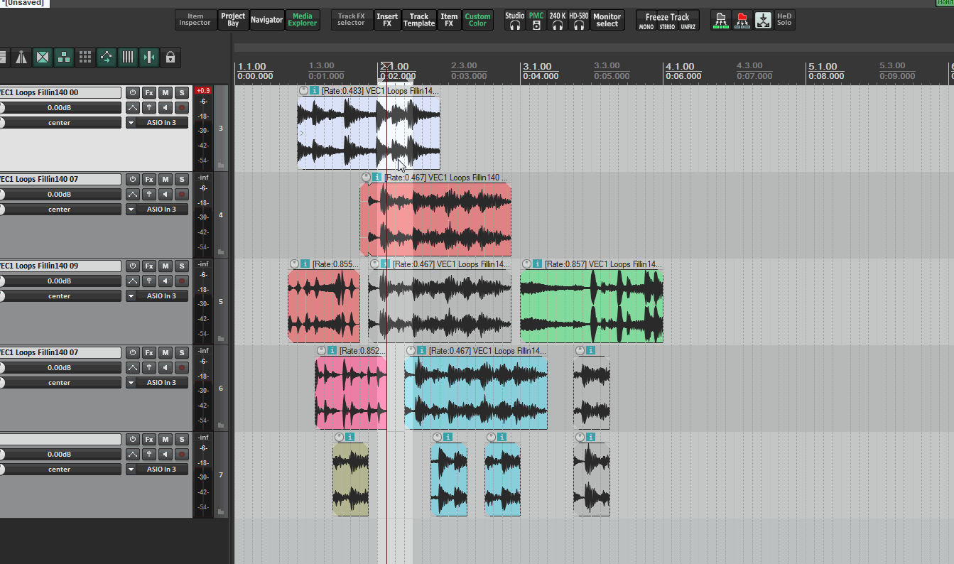
Task: Click the ripple editing dotted-grid icon
Action: click(85, 58)
